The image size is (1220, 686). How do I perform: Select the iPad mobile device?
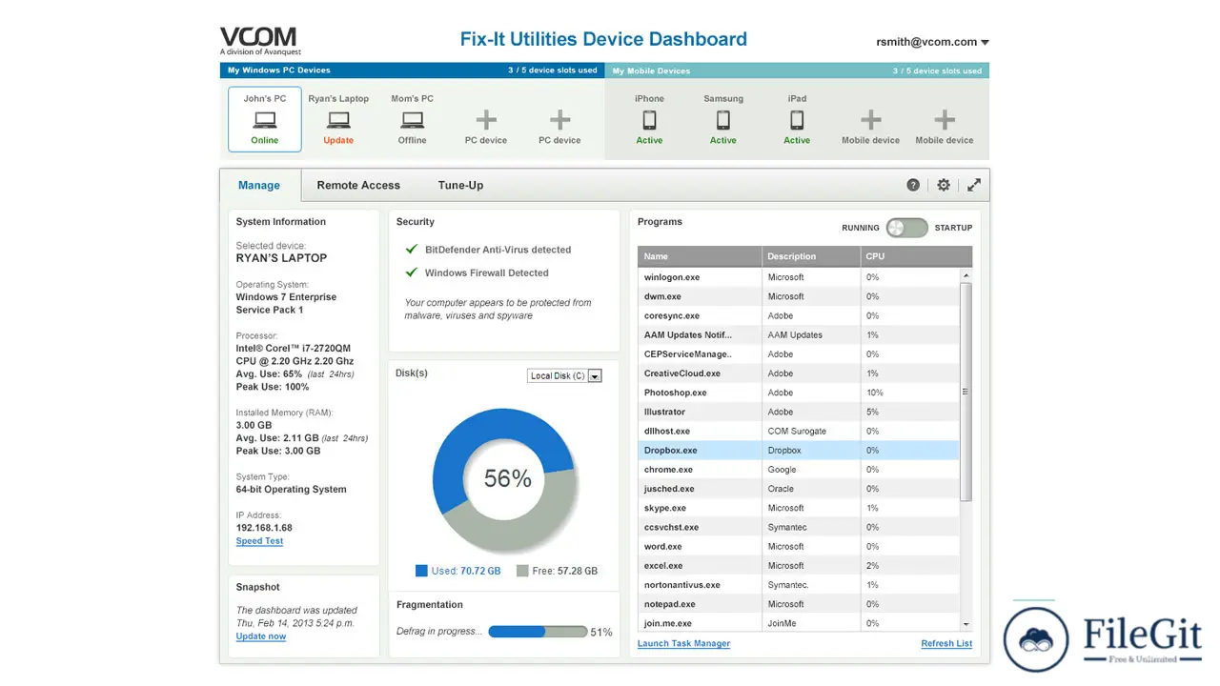797,120
